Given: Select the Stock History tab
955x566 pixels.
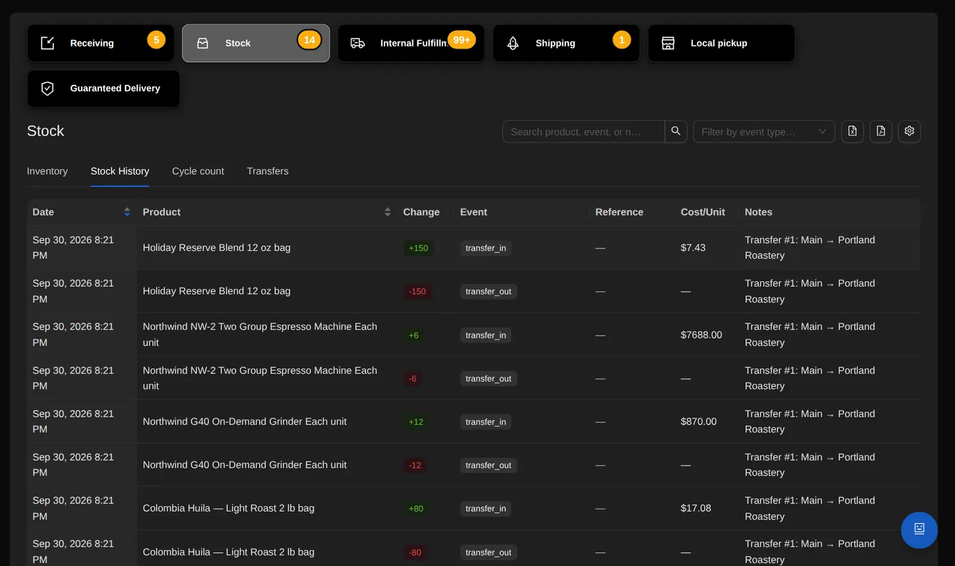Looking at the screenshot, I should (x=120, y=171).
